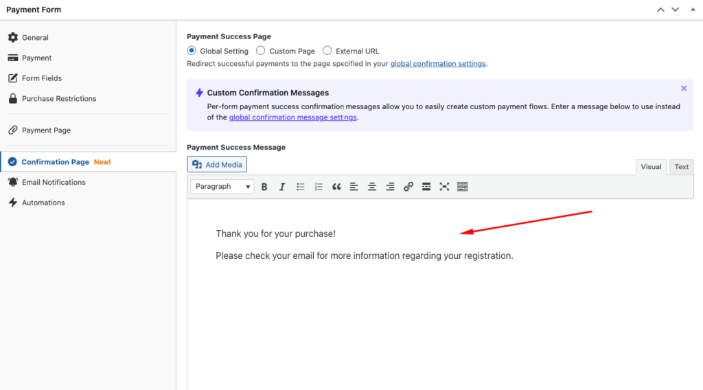Click the Form Fields edit icon
Image resolution: width=703 pixels, height=390 pixels.
[x=13, y=78]
